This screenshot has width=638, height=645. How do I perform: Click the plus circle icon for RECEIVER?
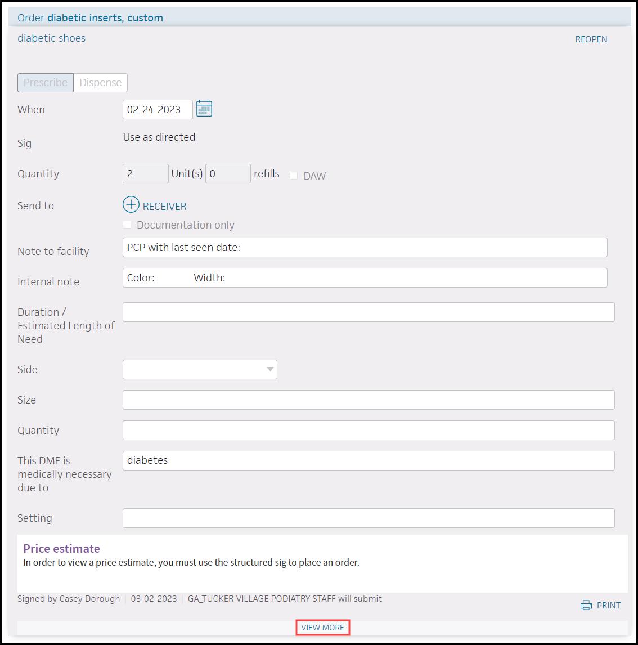131,204
